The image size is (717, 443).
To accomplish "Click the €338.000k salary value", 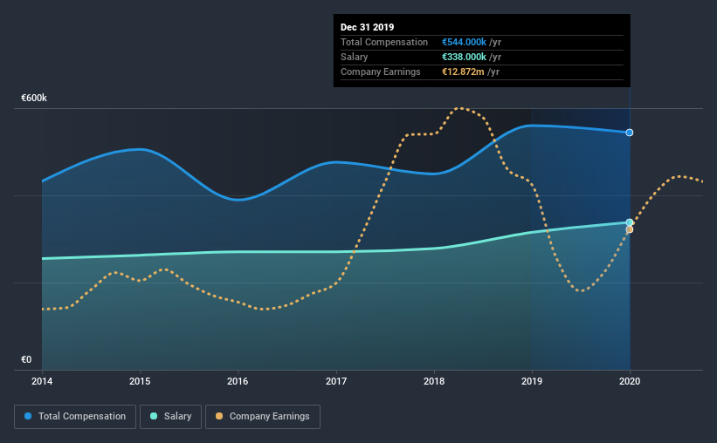I will pyautogui.click(x=464, y=57).
